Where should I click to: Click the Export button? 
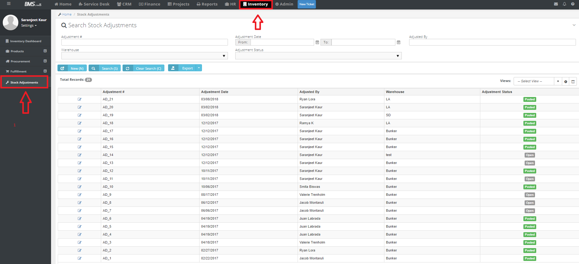tap(182, 68)
